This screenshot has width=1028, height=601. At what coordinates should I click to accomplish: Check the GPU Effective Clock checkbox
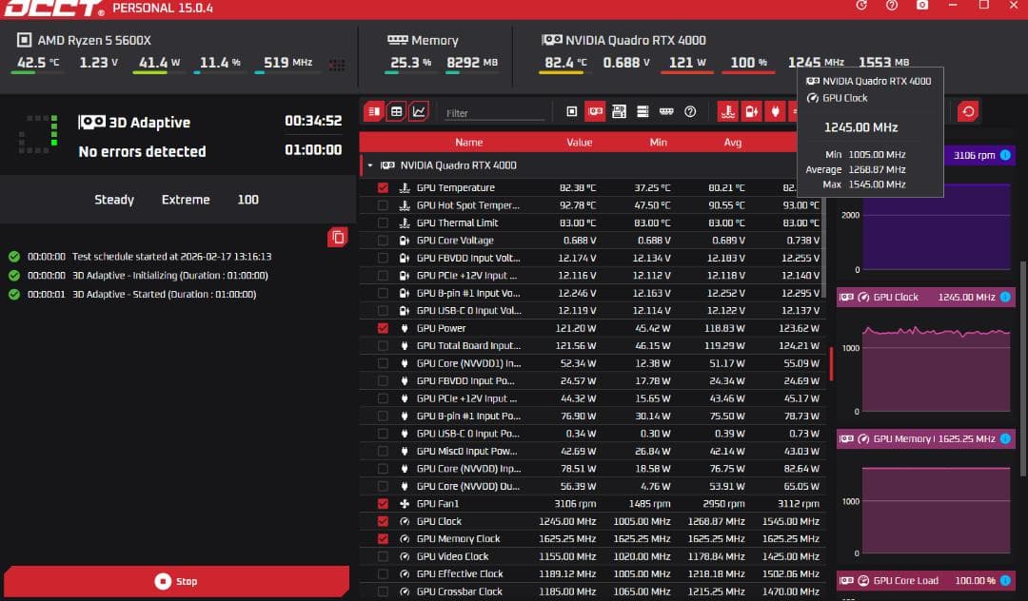(x=383, y=574)
